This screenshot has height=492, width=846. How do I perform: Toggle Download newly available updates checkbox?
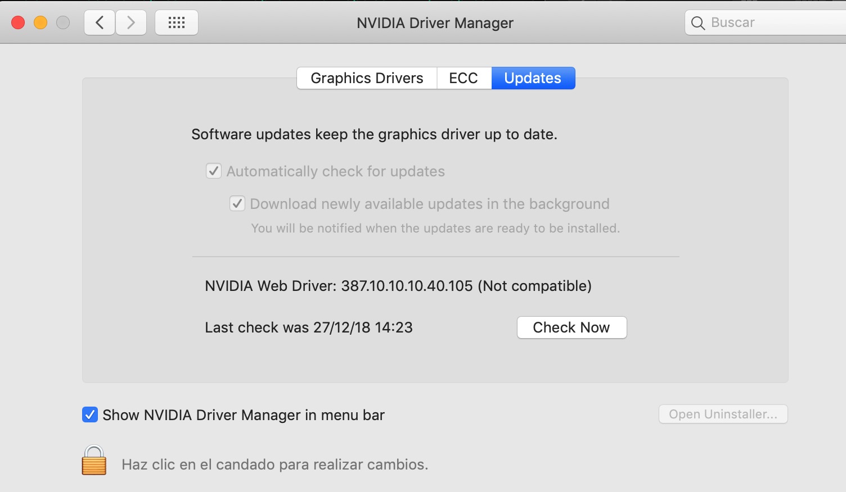click(237, 203)
